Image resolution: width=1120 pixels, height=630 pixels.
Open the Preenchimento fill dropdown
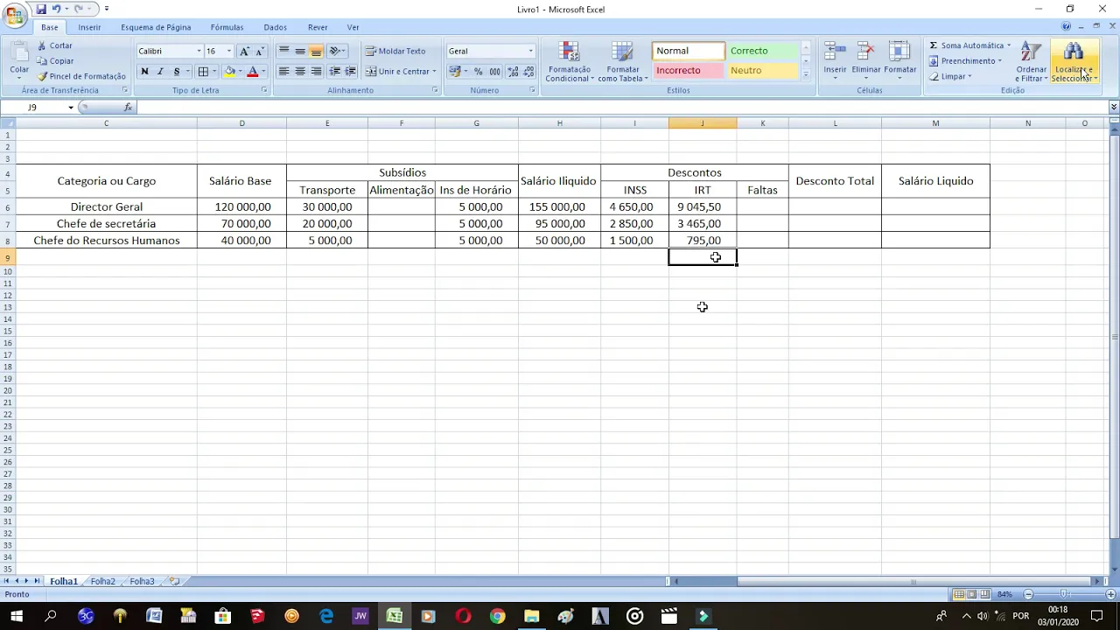point(965,61)
